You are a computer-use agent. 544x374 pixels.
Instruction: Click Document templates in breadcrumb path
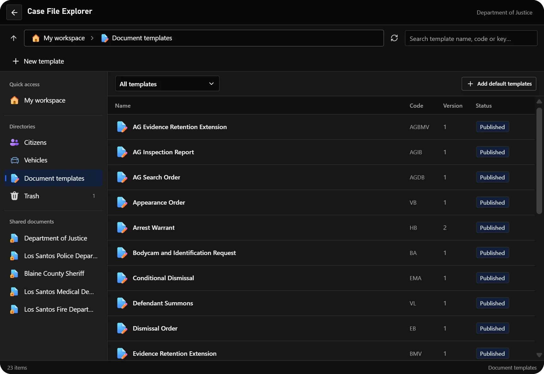click(142, 38)
